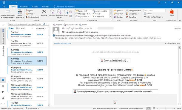182x110 pixels.
Task: Switch to Reading view in status bar
Action: [154, 108]
